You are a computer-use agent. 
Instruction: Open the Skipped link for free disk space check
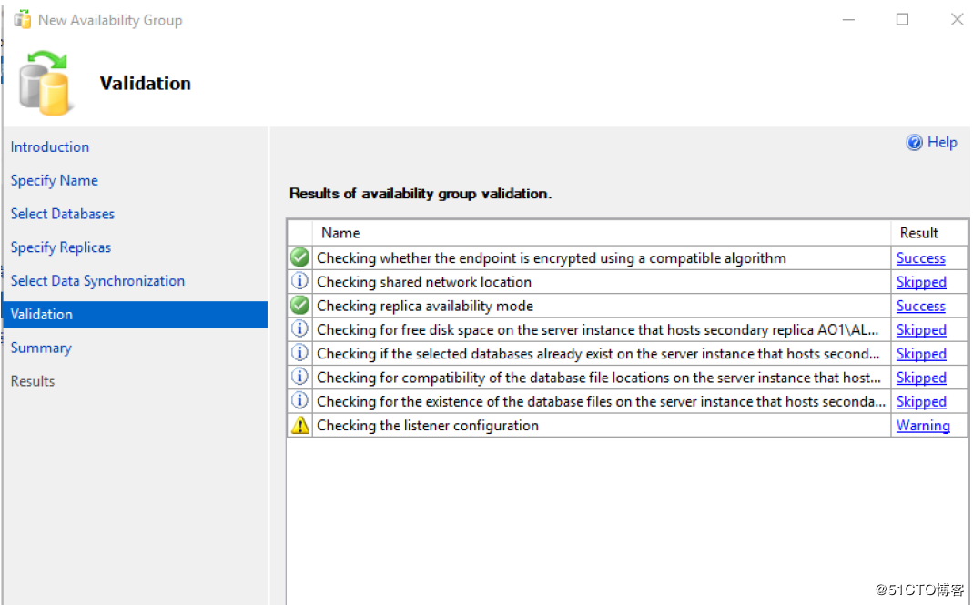point(921,330)
